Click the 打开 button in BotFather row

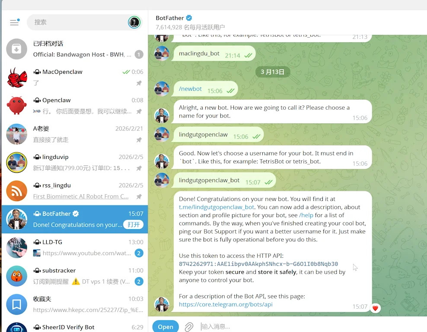[133, 224]
